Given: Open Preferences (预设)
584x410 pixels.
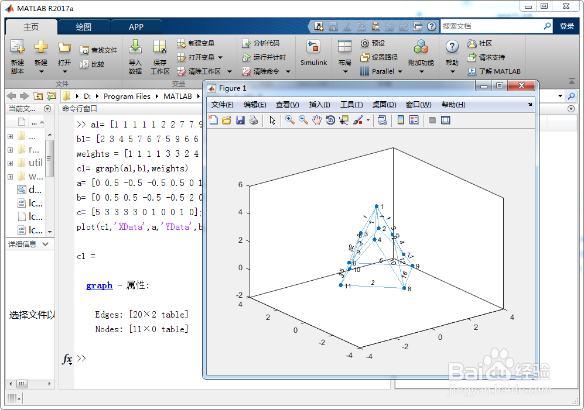Looking at the screenshot, I should click(373, 43).
